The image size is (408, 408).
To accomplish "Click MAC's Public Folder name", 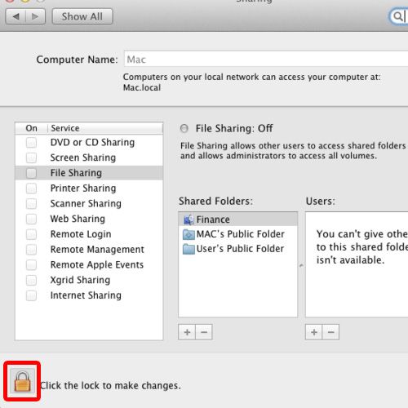I will [241, 234].
